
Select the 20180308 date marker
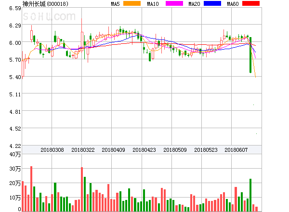point(52,150)
